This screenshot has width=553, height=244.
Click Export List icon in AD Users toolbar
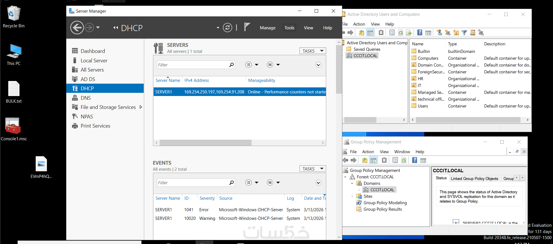click(409, 32)
